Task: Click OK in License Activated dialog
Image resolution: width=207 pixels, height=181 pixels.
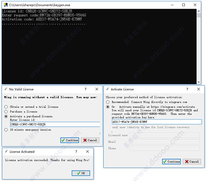Action: click(x=81, y=173)
